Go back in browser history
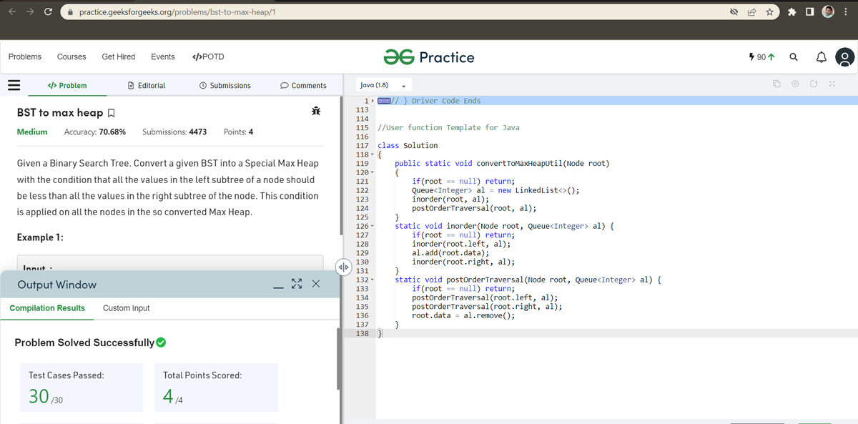Viewport: 858px width, 424px height. point(12,12)
